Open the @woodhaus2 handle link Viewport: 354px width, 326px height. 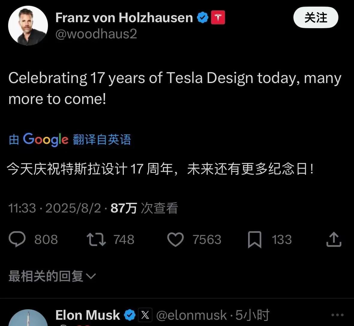[x=96, y=34]
